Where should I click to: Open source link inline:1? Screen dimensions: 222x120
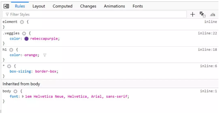click(208, 91)
